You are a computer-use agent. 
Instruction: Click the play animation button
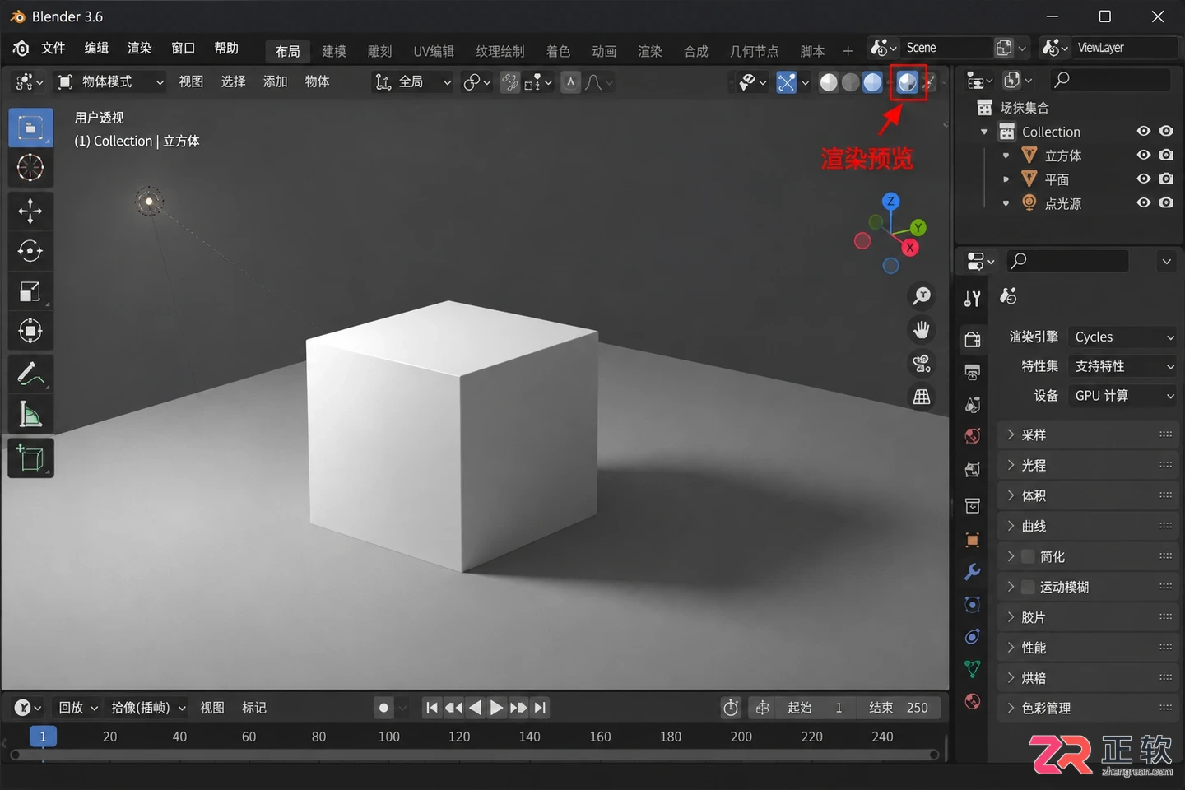point(496,708)
